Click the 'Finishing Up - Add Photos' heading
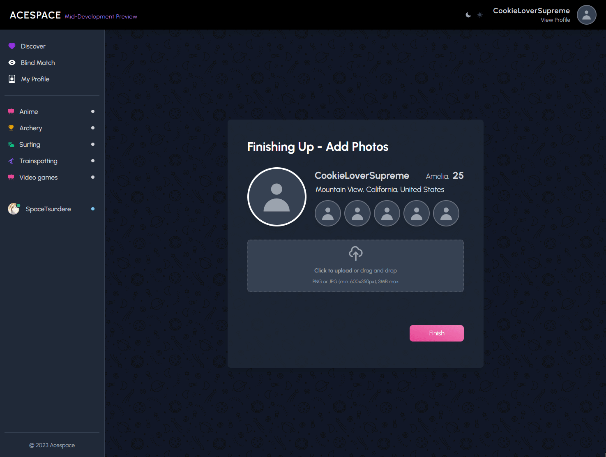 [318, 147]
